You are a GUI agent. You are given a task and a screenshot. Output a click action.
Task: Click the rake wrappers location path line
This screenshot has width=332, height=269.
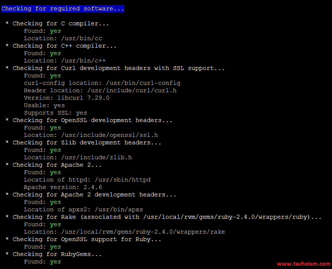(124, 232)
